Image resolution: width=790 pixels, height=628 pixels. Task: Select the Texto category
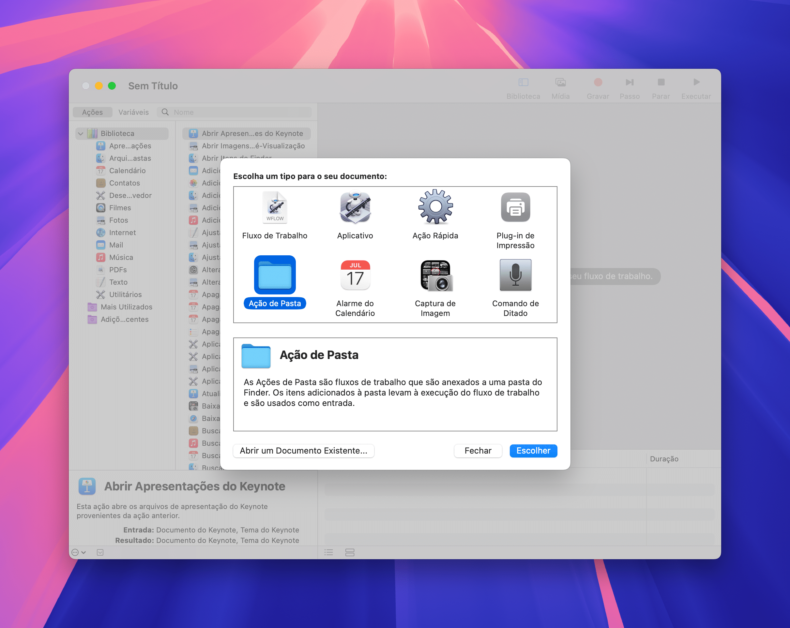tap(112, 282)
